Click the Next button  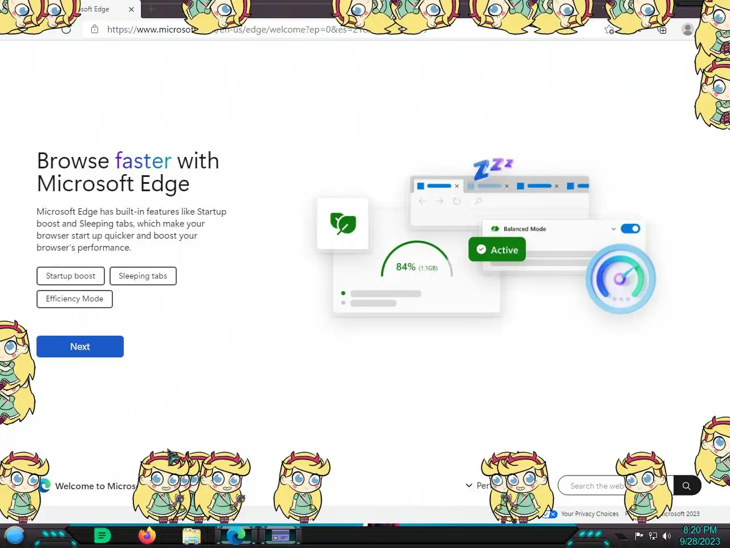pos(80,346)
